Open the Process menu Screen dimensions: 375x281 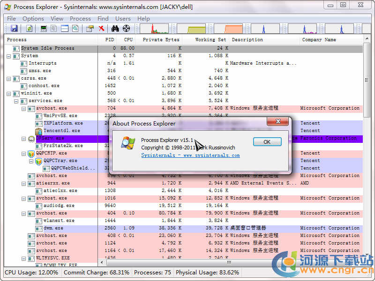pos(80,19)
